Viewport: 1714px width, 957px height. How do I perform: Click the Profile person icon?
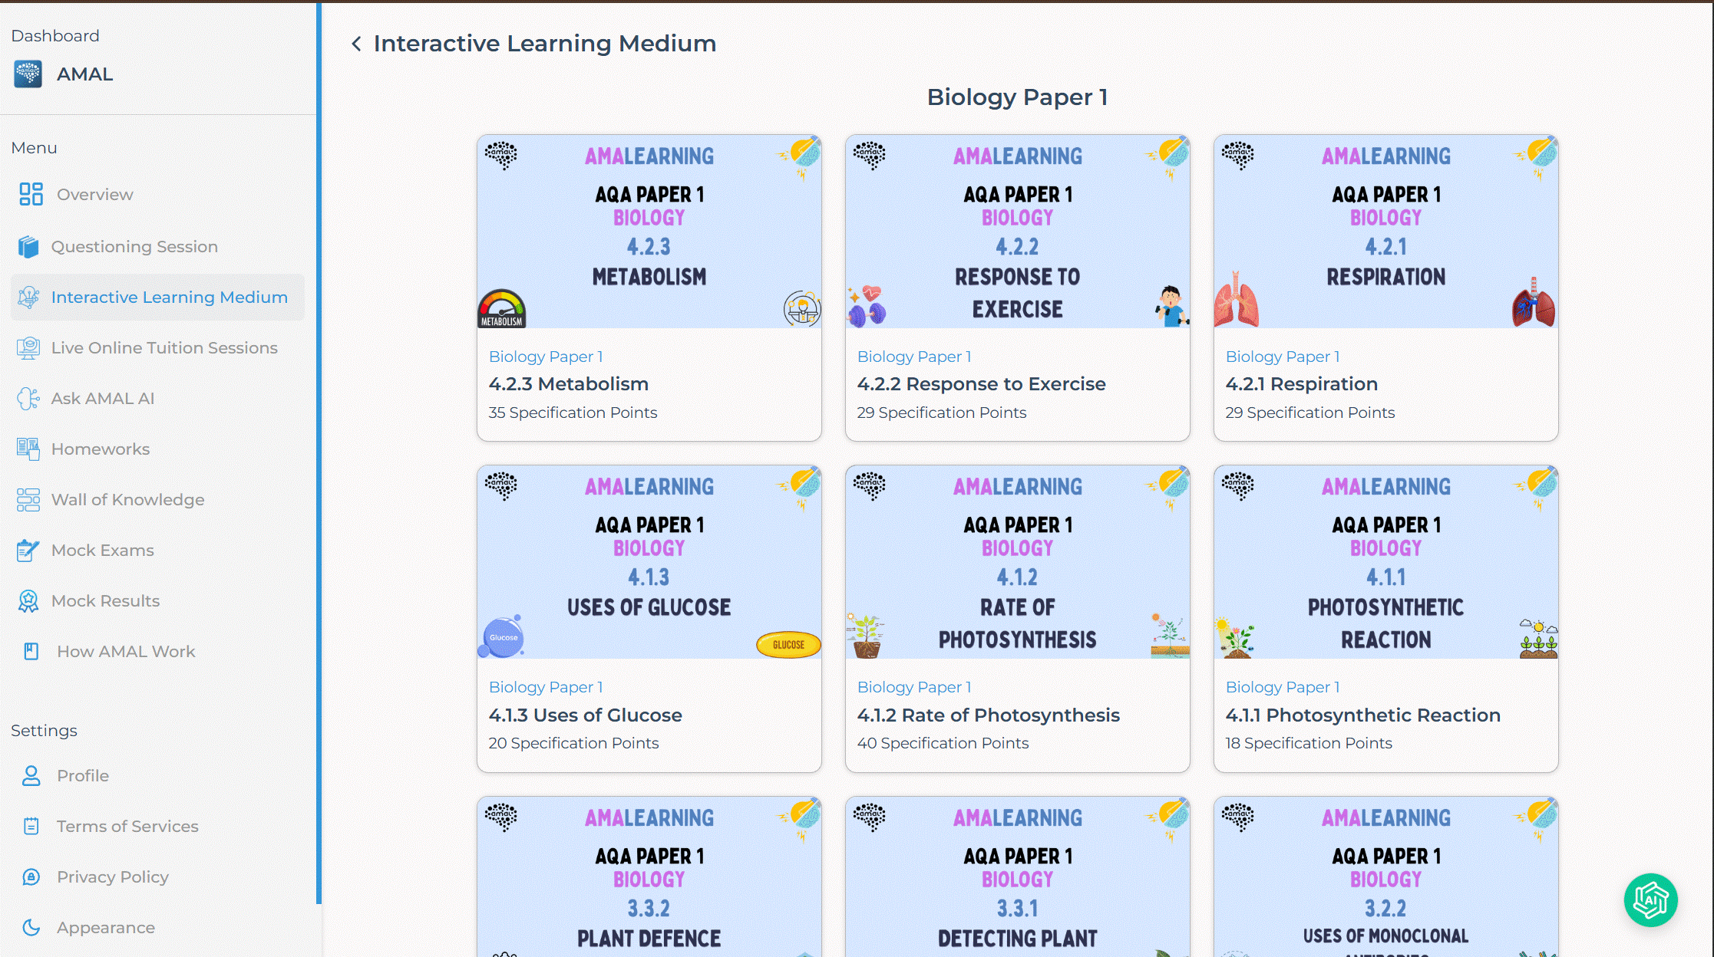31,776
